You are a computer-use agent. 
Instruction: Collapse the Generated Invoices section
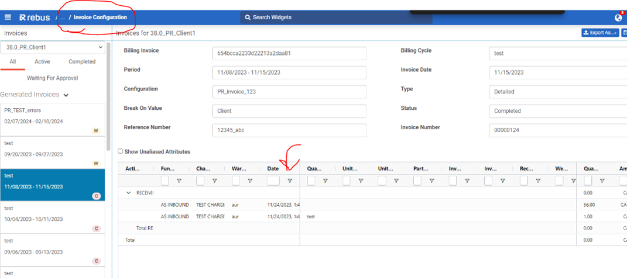tap(66, 95)
